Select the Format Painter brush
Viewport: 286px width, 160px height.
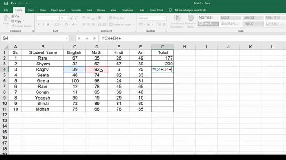click(13, 26)
